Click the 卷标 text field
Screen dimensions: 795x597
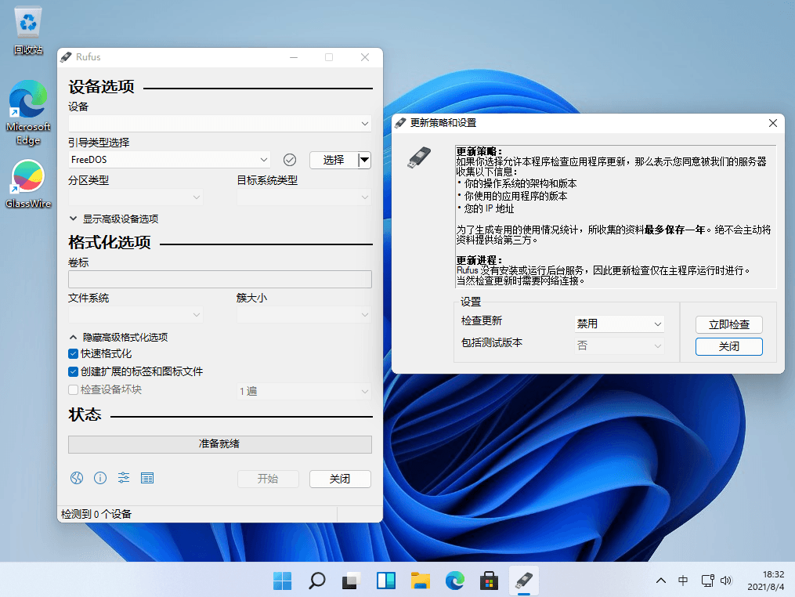tap(220, 280)
